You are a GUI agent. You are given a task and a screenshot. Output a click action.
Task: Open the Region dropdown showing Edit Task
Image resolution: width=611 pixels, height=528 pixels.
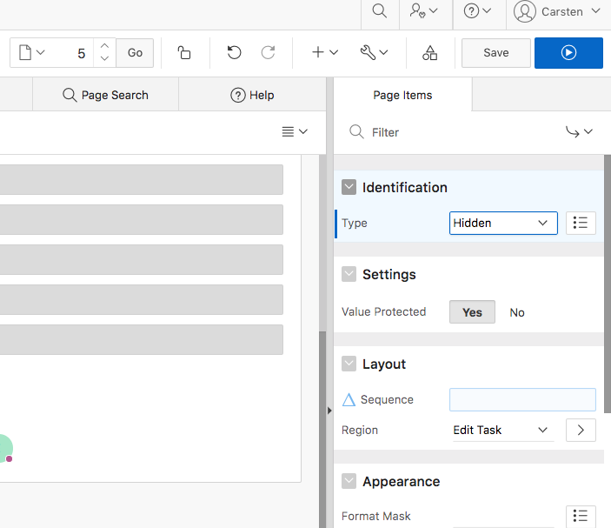click(501, 431)
